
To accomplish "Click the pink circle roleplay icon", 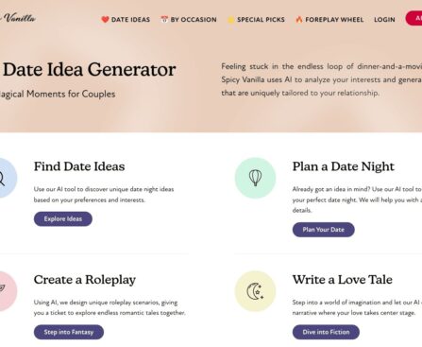I will 7,291.
